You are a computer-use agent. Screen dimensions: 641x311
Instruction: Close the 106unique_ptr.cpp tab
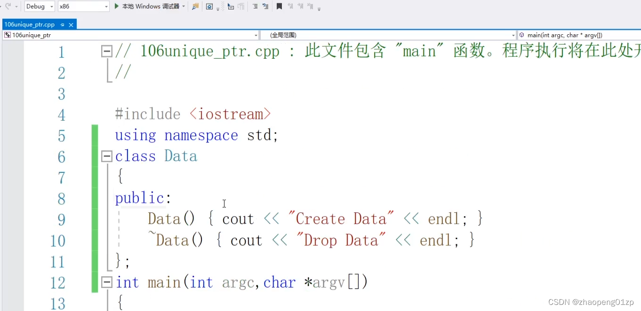[72, 24]
